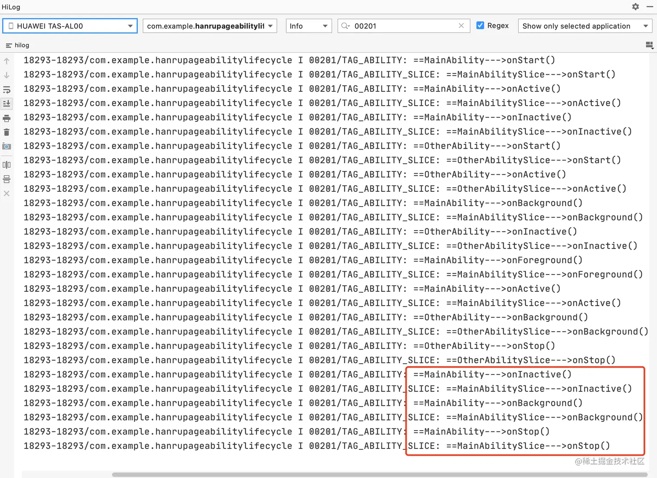The height and width of the screenshot is (478, 657).
Task: Click the HiLog panel title
Action: point(11,7)
